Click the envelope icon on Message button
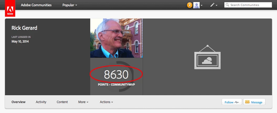This screenshot has height=113, width=277. coord(247,102)
